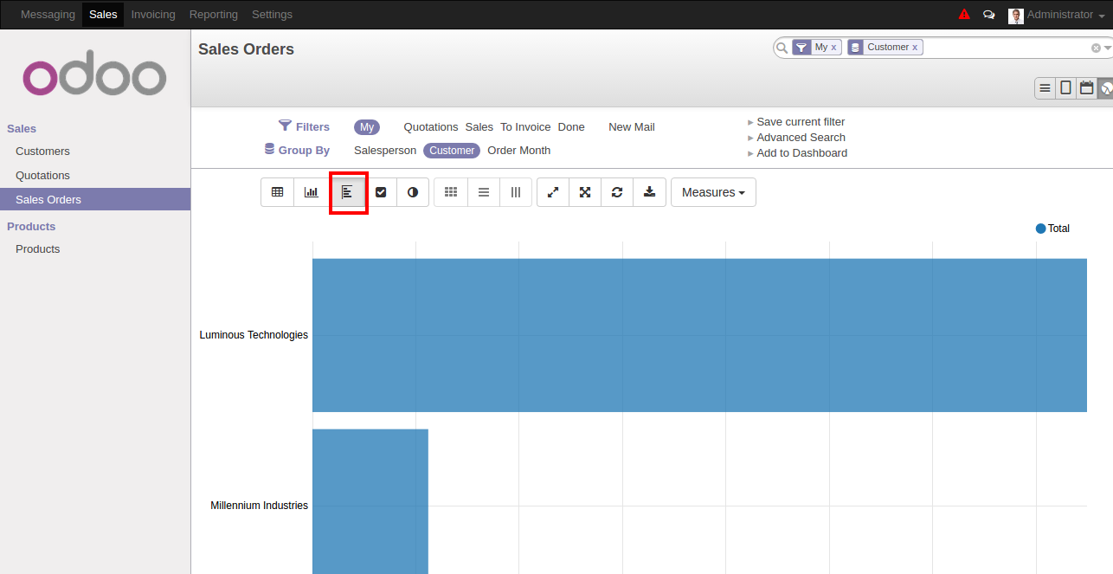1113x574 pixels.
Task: Choose the column heatmap icon
Action: click(x=516, y=192)
